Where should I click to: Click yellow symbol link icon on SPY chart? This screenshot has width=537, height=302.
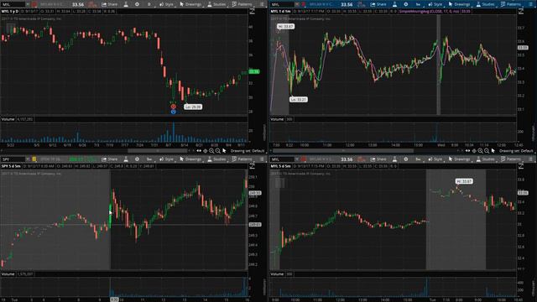pos(34,159)
